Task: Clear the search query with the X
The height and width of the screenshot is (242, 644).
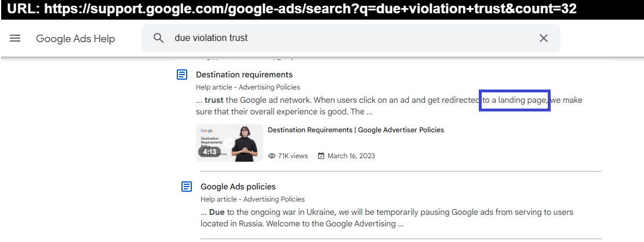Action: point(543,38)
